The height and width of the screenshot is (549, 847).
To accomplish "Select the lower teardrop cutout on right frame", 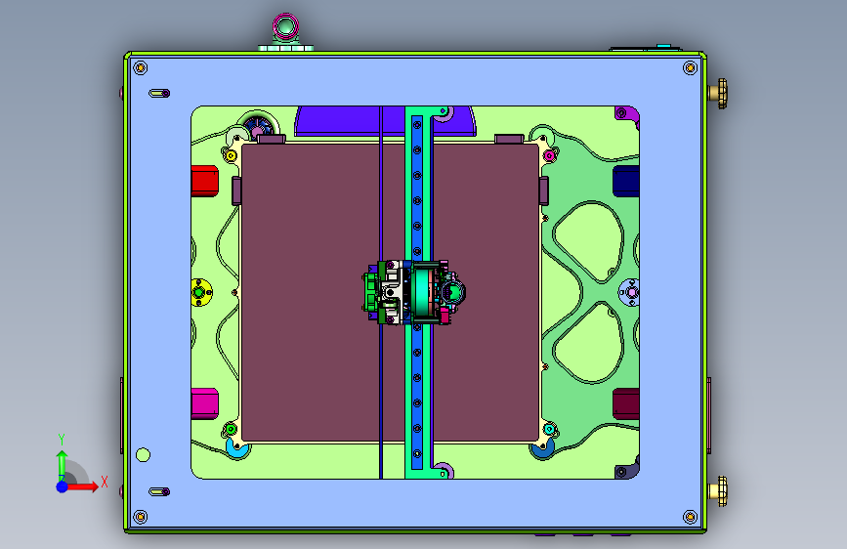I will (x=588, y=344).
